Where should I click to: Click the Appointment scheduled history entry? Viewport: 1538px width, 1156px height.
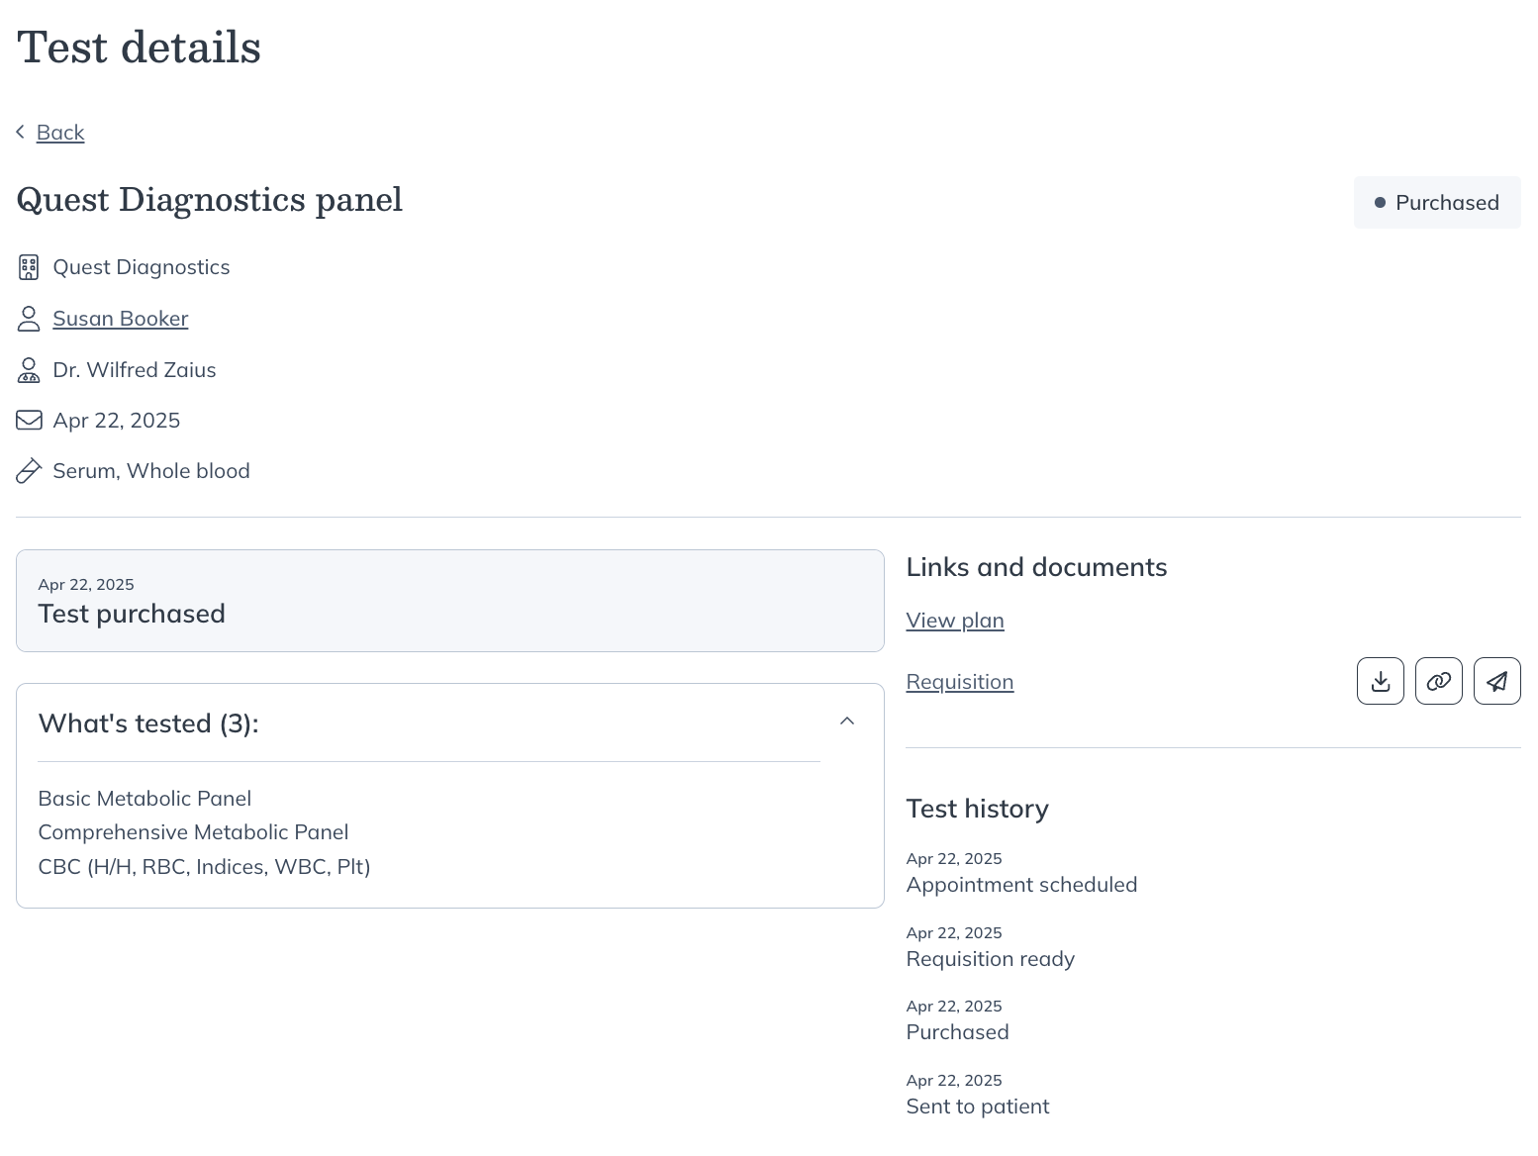tap(1021, 884)
